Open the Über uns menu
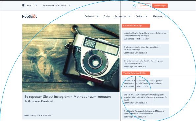The image size is (196, 121). 157,16
